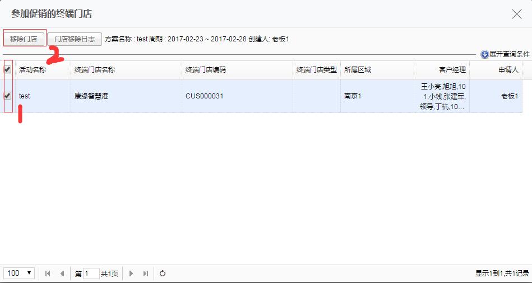
Task: Close the 参加促销的终端门店 dialog
Action: (516, 15)
